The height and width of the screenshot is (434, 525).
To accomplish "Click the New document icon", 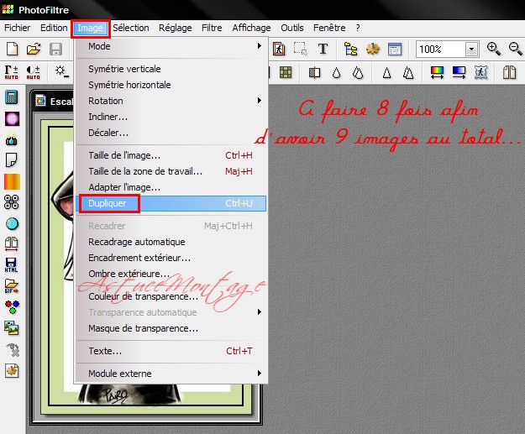I will point(13,49).
